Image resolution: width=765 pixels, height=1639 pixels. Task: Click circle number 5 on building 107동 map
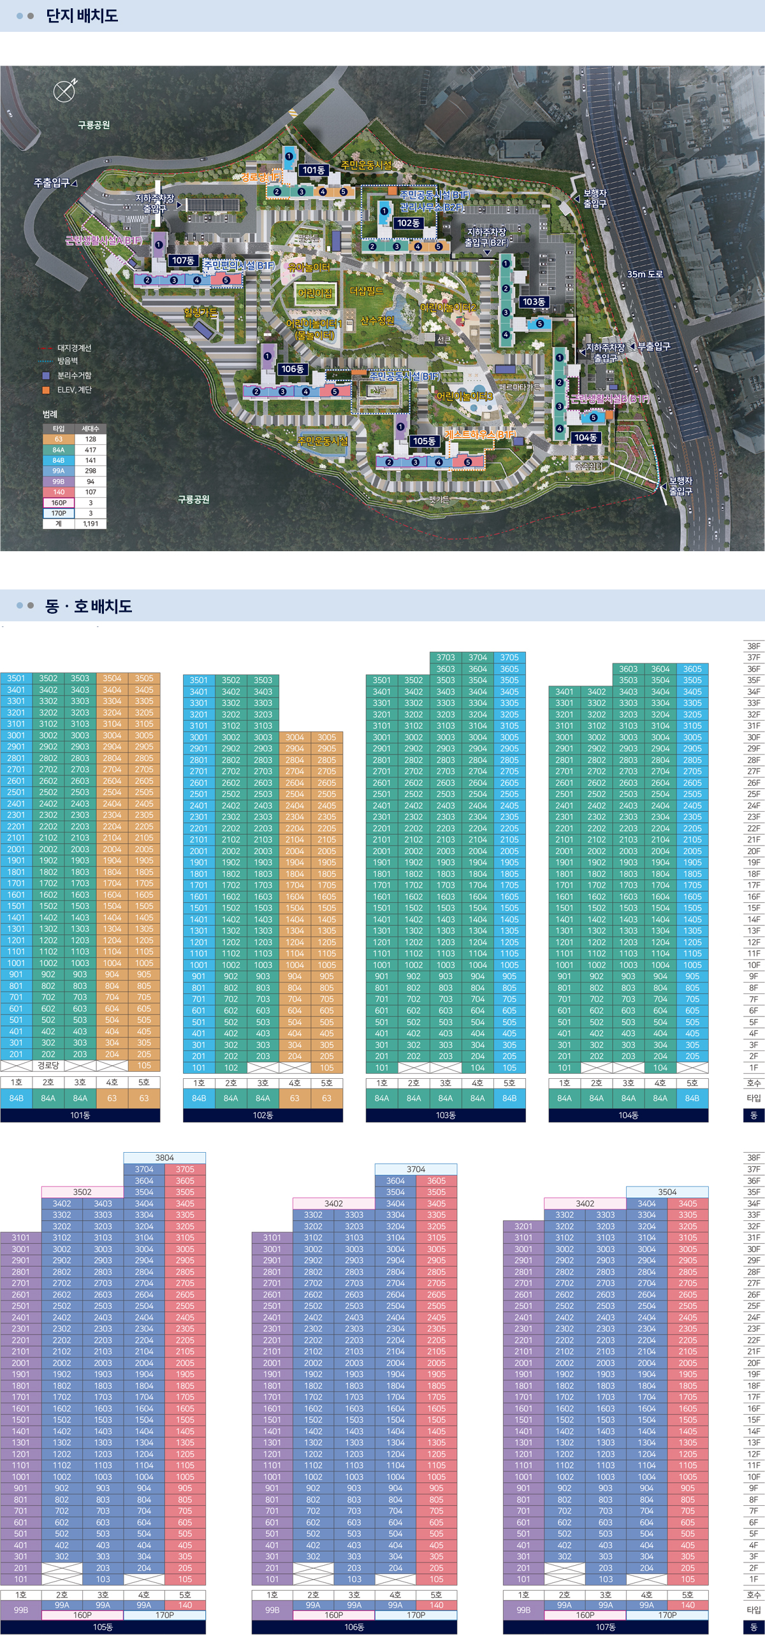tap(226, 280)
